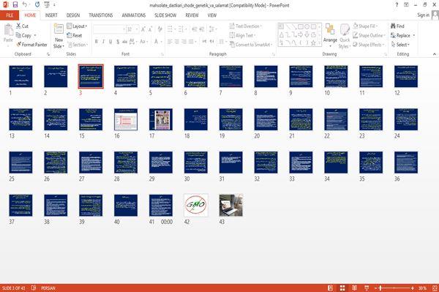Open the Shape Outline dropdown

pyautogui.click(x=369, y=35)
